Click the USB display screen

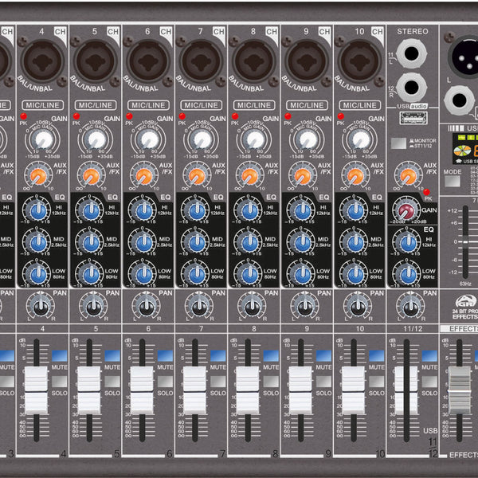point(465,148)
